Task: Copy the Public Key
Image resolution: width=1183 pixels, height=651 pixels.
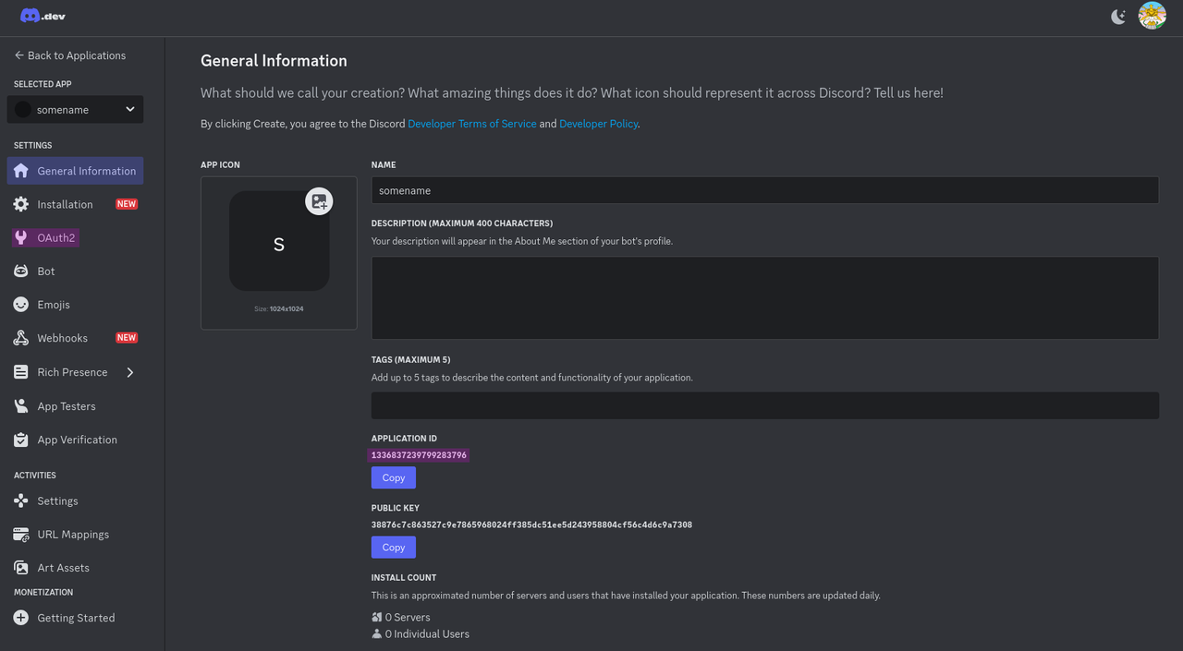Action: pos(394,548)
